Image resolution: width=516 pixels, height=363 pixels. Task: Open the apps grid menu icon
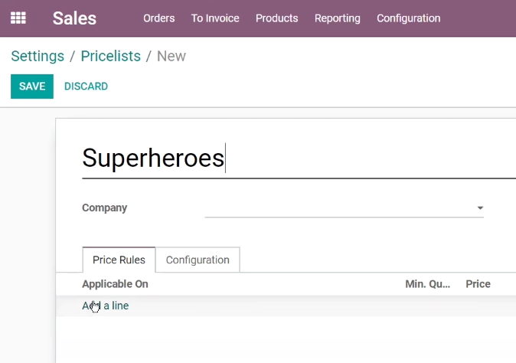click(18, 18)
